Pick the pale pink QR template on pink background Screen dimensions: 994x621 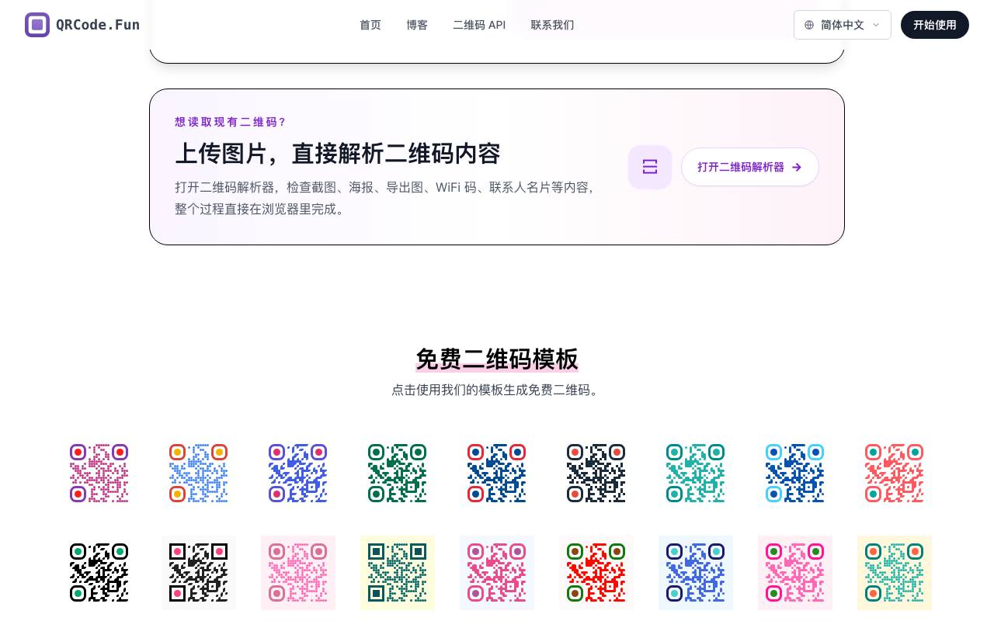click(298, 573)
